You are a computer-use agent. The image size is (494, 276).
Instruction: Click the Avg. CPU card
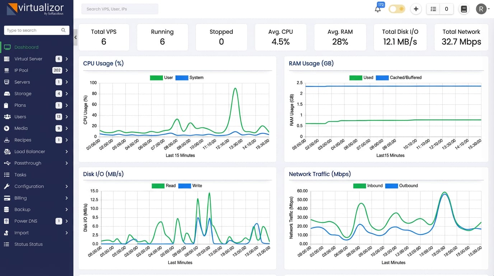281,37
